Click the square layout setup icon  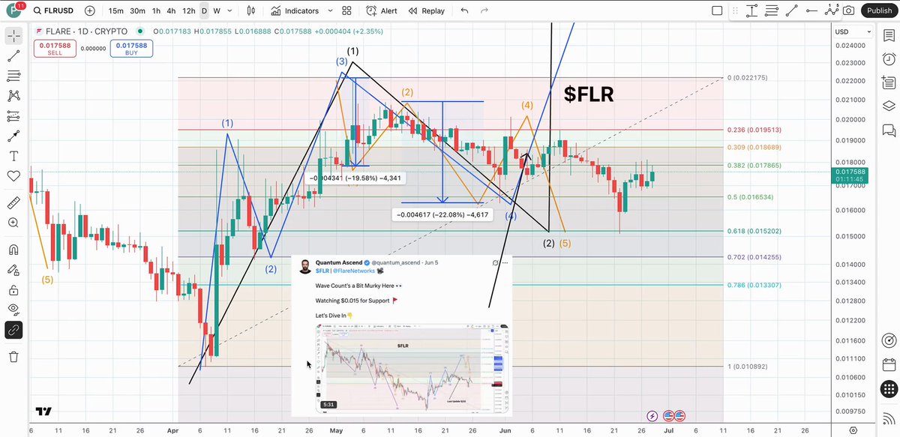pos(717,10)
